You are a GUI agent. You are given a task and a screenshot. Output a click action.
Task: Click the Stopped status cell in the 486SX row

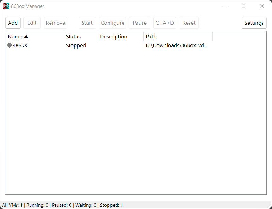tap(76, 45)
